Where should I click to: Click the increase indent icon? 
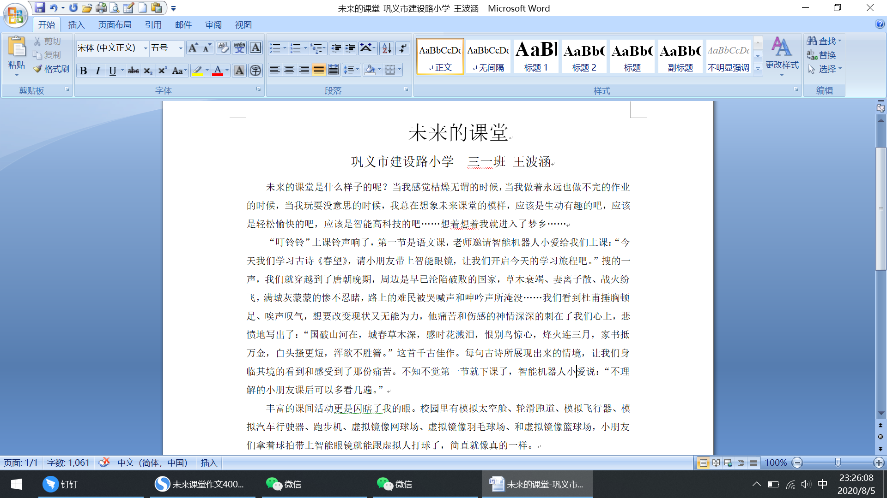click(350, 48)
